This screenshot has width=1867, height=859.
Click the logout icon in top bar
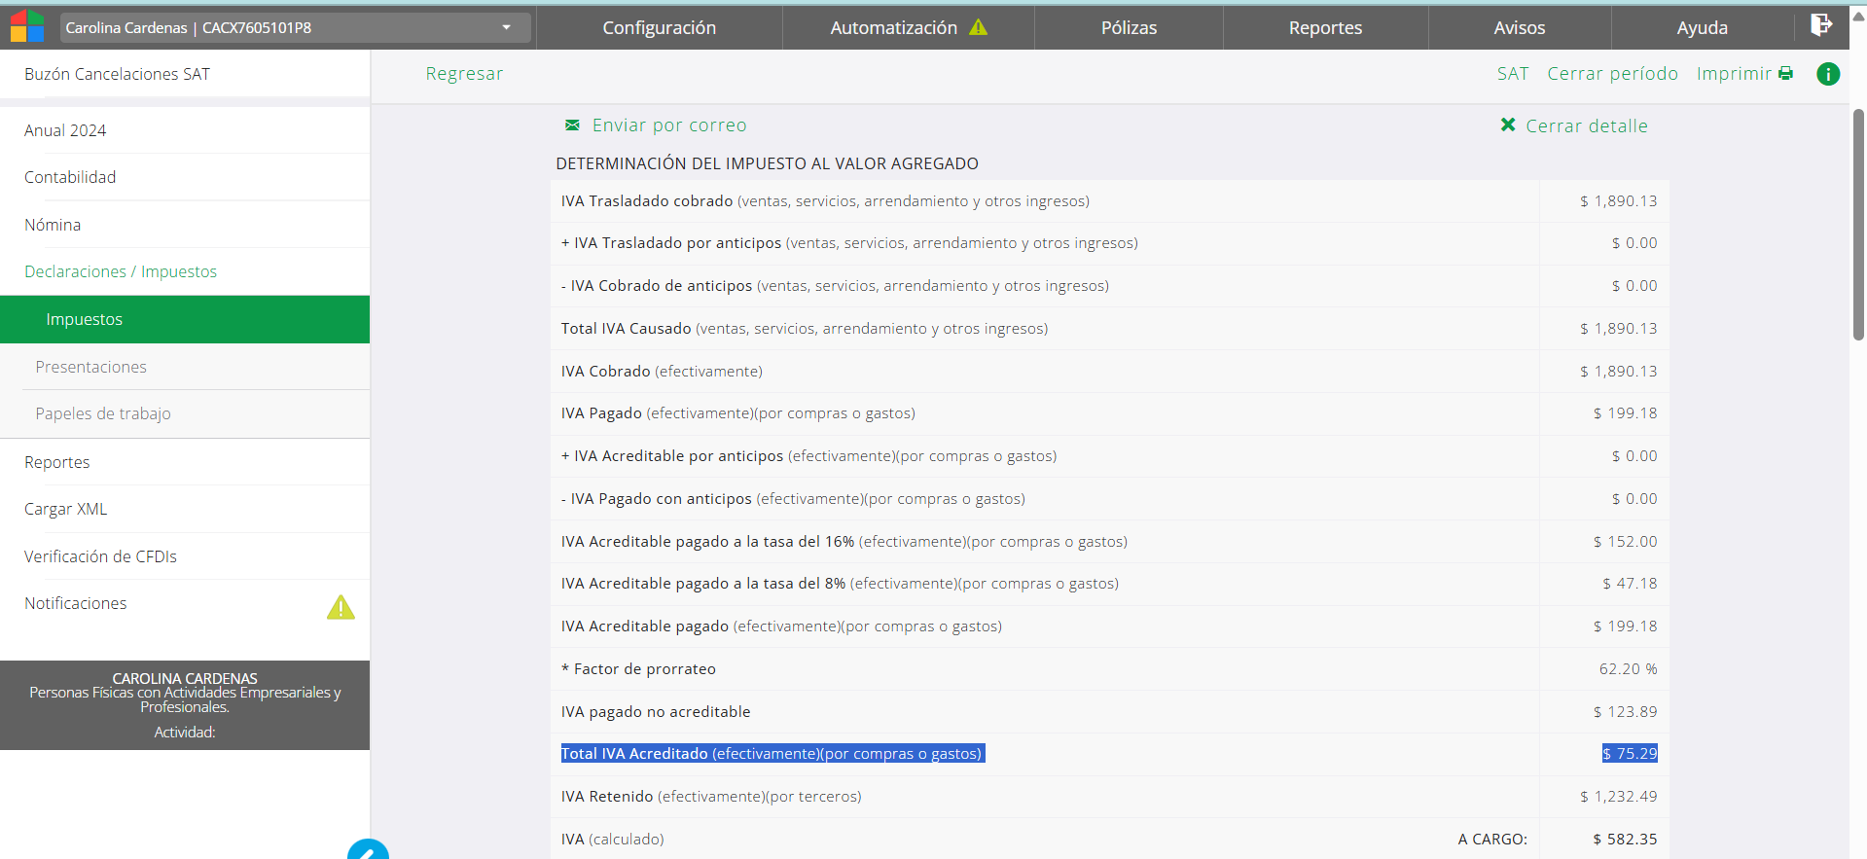click(x=1820, y=25)
